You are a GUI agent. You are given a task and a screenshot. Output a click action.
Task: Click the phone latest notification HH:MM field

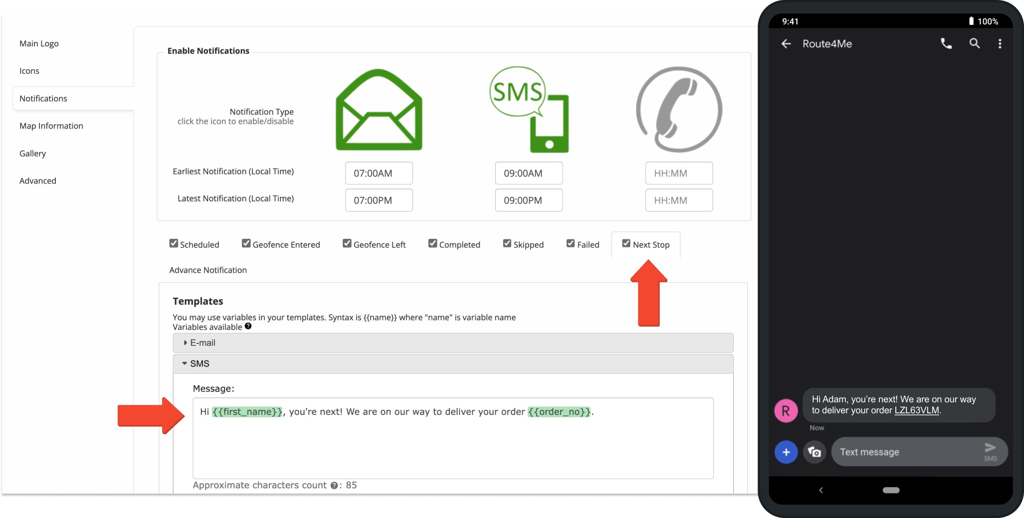679,200
